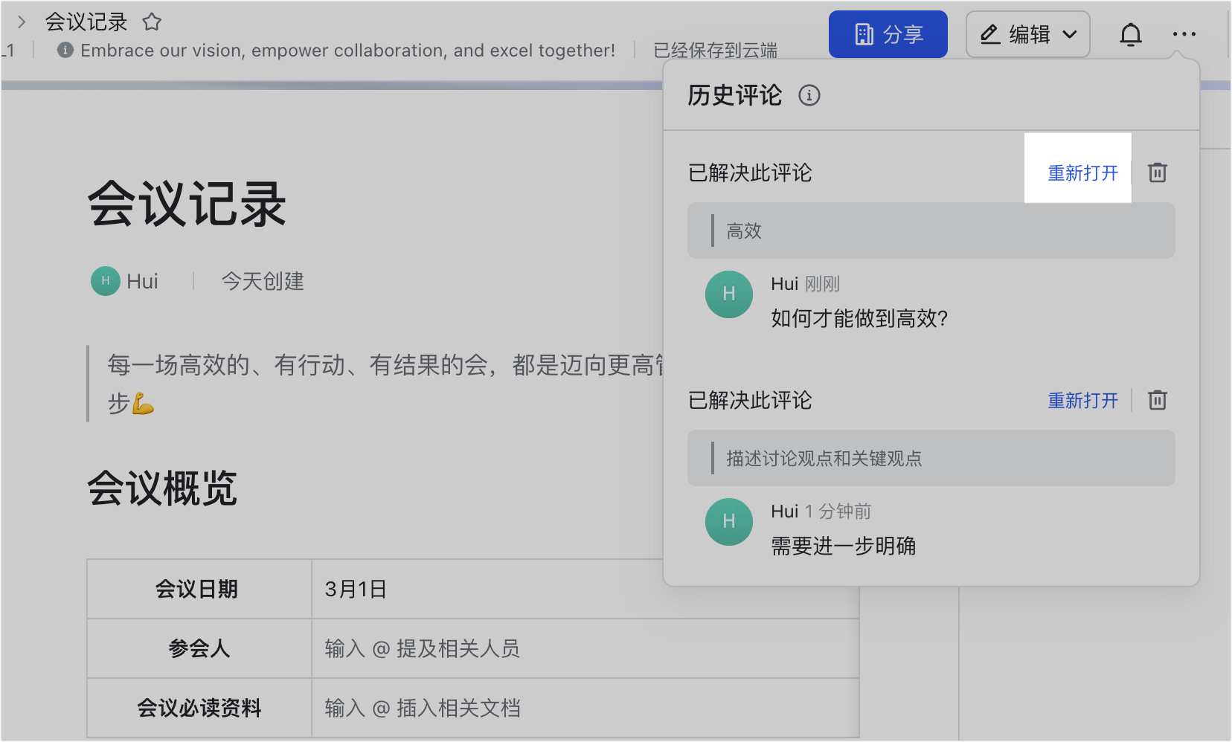Select the 3月1日 meeting date cell
1232x742 pixels.
tap(356, 588)
